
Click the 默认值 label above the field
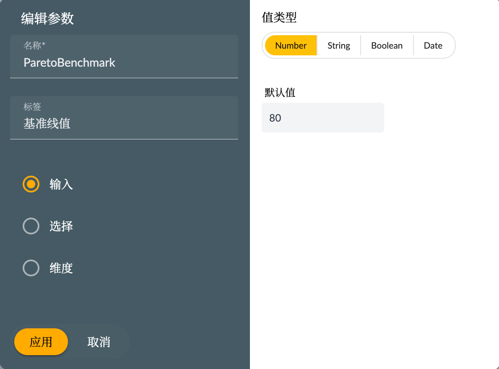point(279,93)
